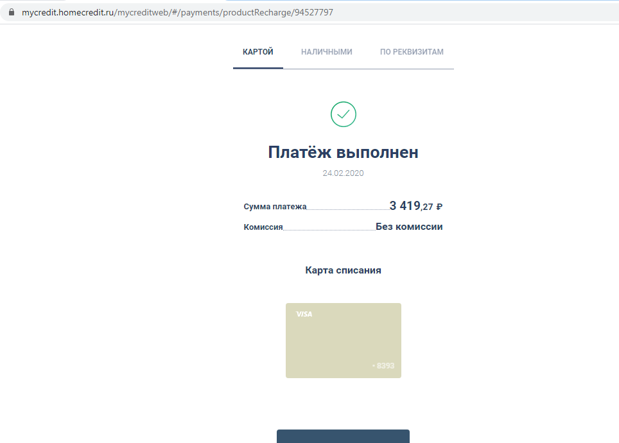Click the dotted line after Комиссия
619x443 pixels.
pyautogui.click(x=329, y=229)
